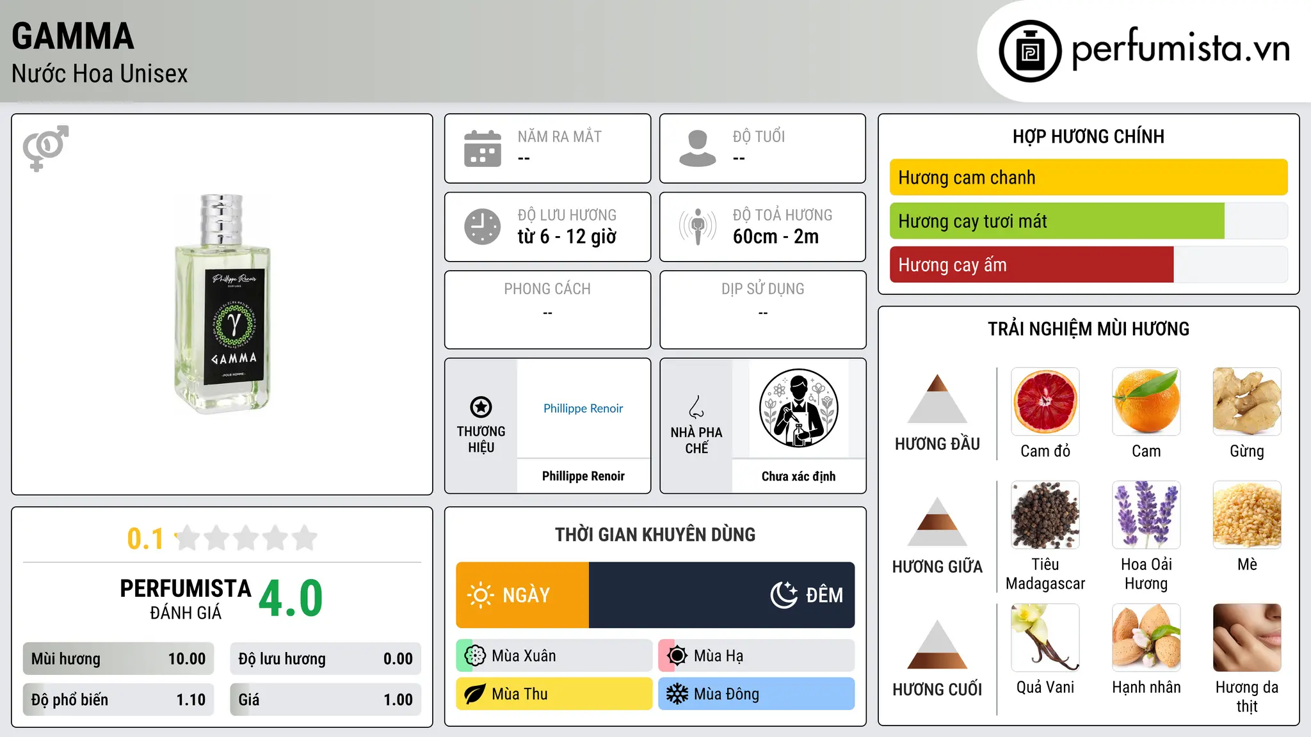Click the Thời gian khuyên dùng heading
The width and height of the screenshot is (1311, 737).
coord(655,534)
